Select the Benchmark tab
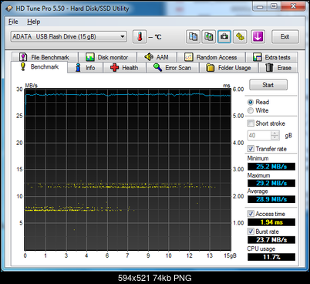This screenshot has height=284, width=310. point(39,67)
